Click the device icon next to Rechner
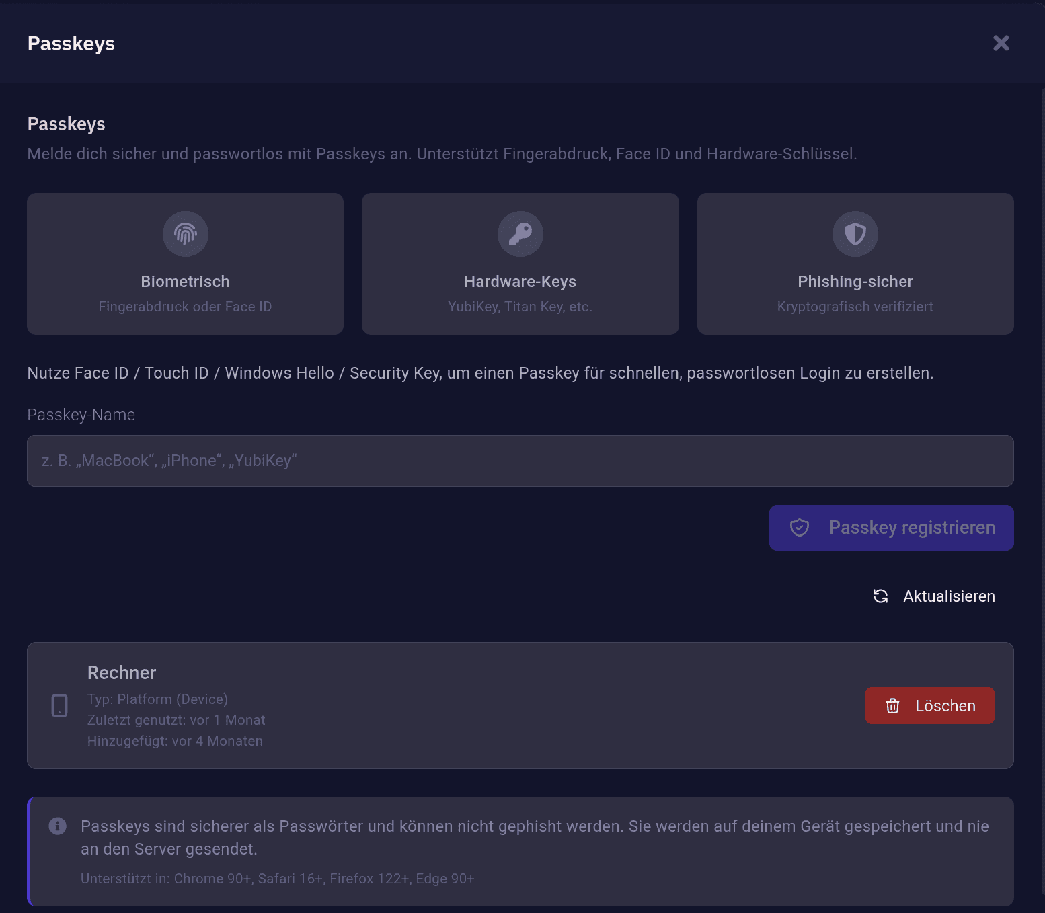Screen dimensions: 1045x913 [x=60, y=705]
